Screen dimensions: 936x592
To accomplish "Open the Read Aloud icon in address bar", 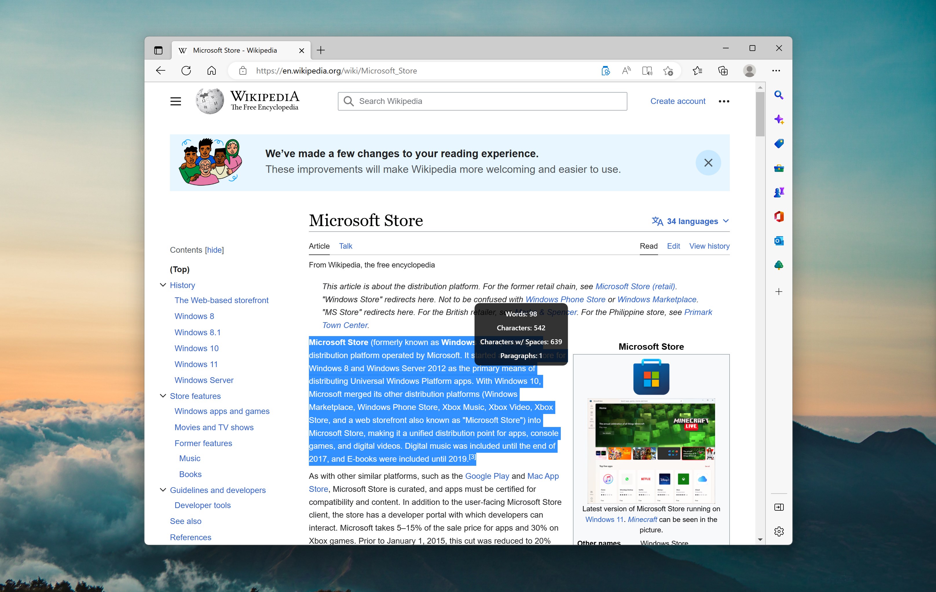I will tap(626, 71).
